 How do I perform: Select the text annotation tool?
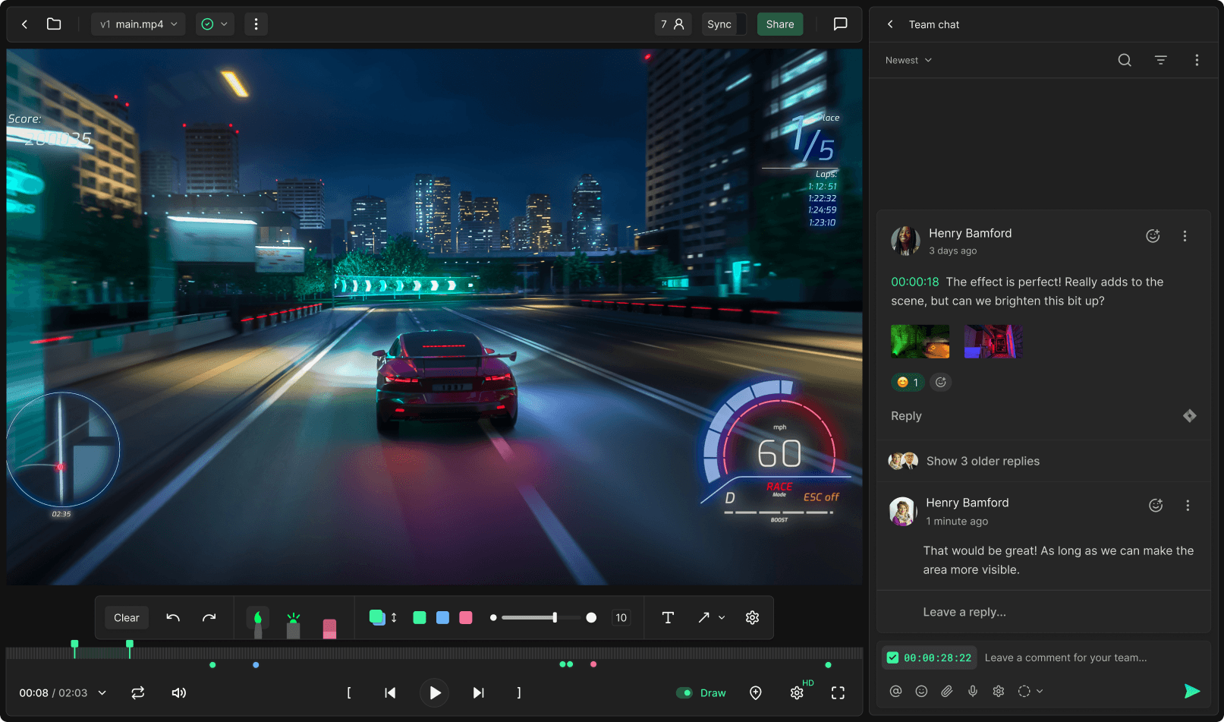pos(668,618)
